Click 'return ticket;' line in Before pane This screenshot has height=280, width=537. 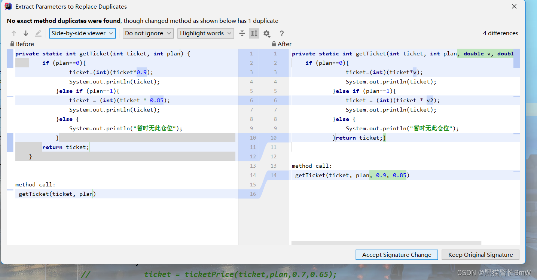66,147
